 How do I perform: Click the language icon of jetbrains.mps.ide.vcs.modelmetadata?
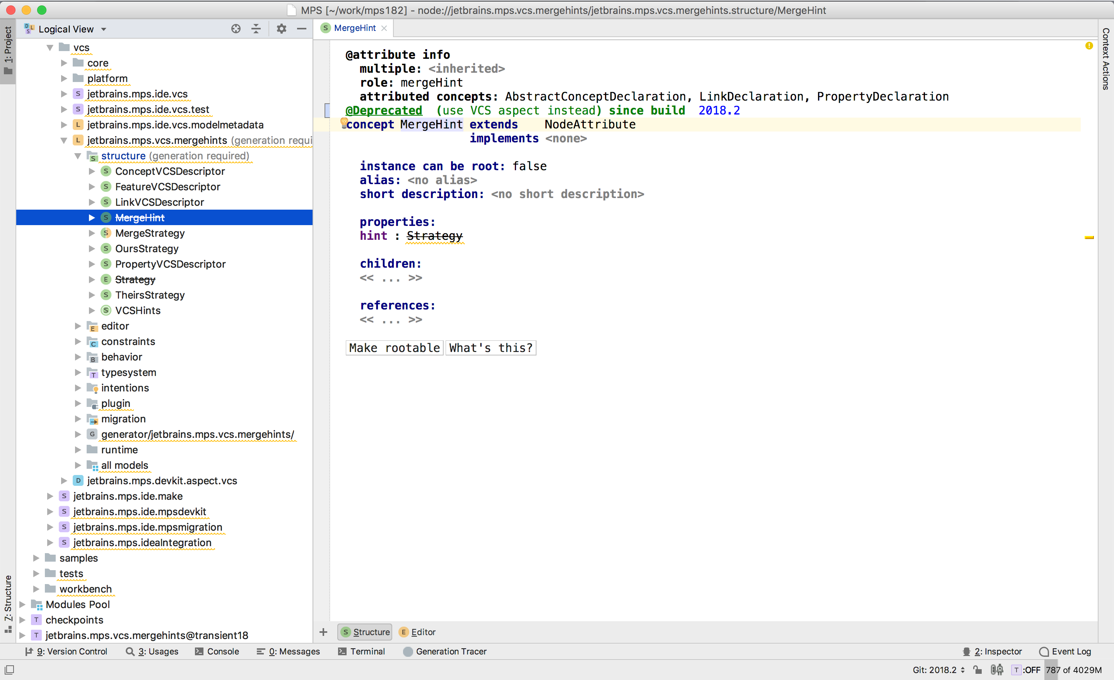click(78, 125)
